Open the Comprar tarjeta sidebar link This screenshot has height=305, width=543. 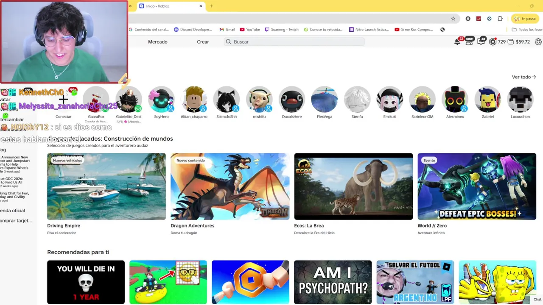[x=16, y=221]
